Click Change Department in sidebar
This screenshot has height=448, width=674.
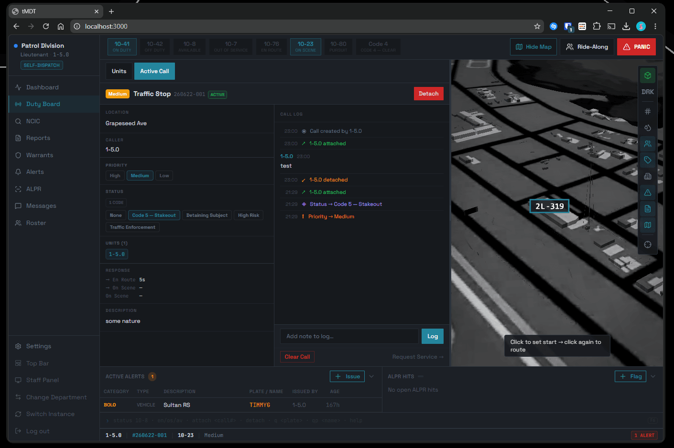[x=54, y=397]
